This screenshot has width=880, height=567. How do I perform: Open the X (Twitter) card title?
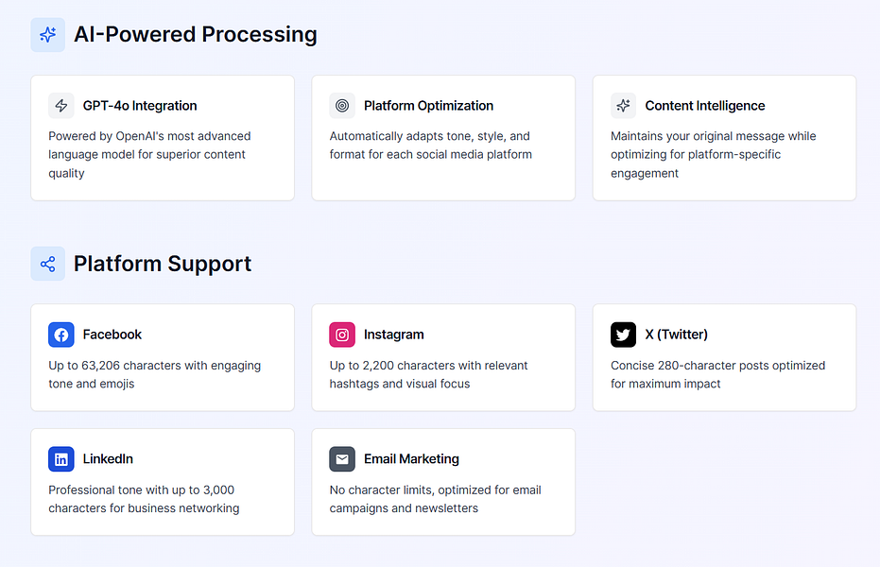coord(677,335)
